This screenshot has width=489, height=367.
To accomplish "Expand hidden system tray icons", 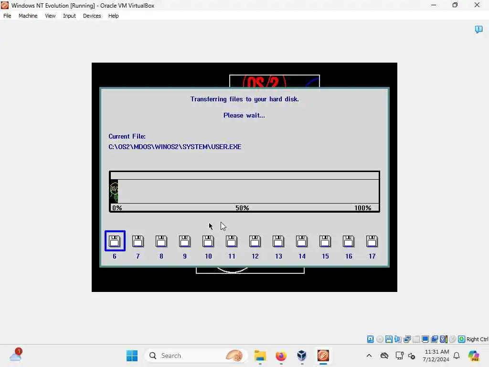I will [x=369, y=356].
